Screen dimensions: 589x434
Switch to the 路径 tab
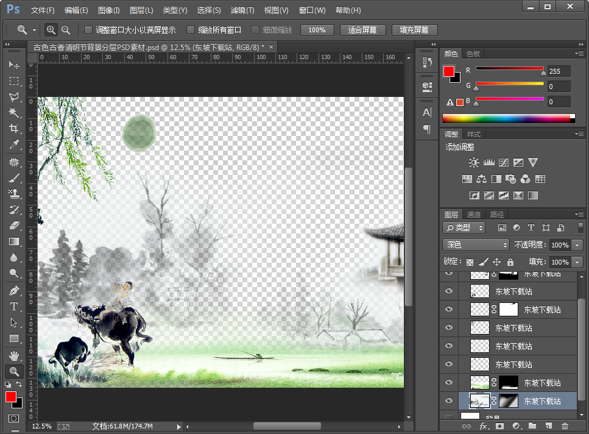click(x=497, y=214)
